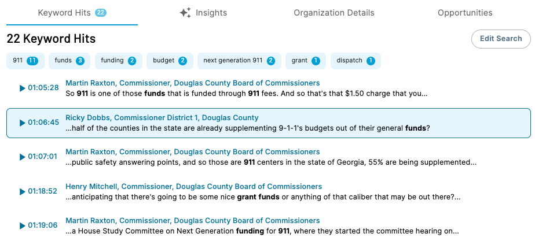Click the 22 badge on Keyword Hits
This screenshot has width=535, height=252.
pyautogui.click(x=101, y=13)
